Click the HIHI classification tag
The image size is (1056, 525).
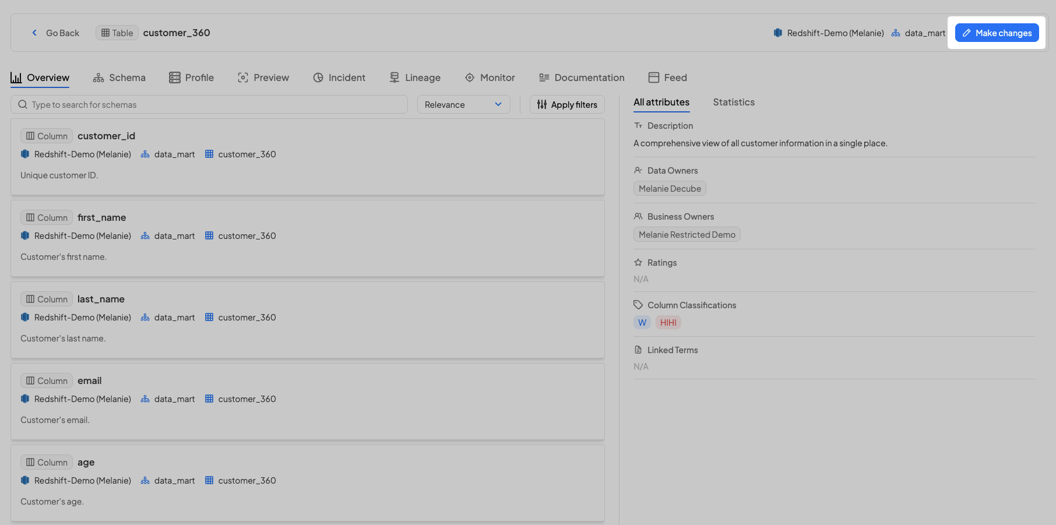668,322
